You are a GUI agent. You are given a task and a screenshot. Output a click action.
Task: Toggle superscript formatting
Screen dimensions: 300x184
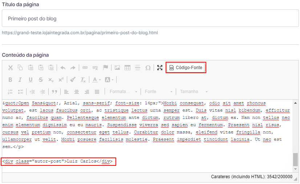coord(61,80)
